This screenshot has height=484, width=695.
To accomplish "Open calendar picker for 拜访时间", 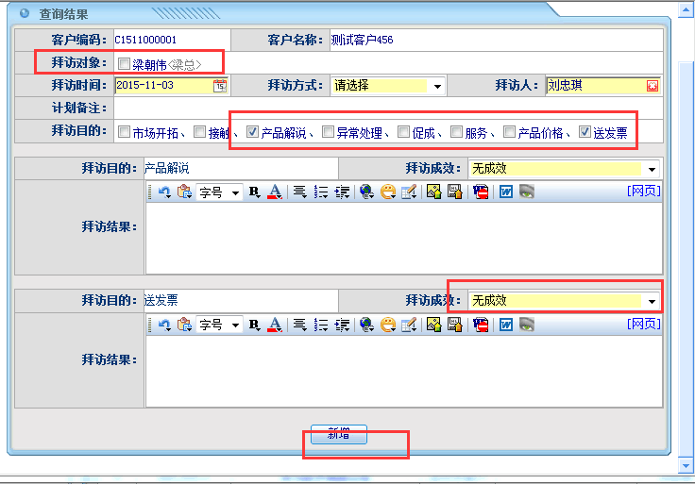I will coord(220,85).
